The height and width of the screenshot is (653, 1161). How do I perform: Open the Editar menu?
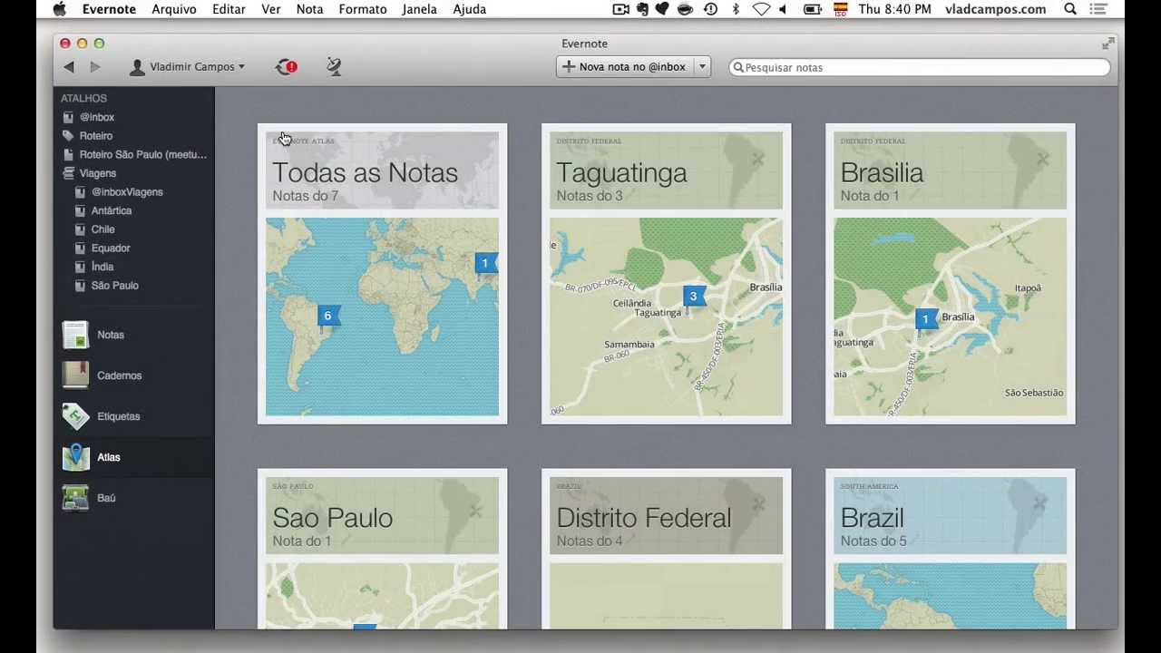coord(229,9)
